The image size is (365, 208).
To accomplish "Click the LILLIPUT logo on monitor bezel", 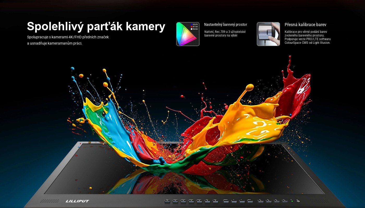I will [77, 201].
